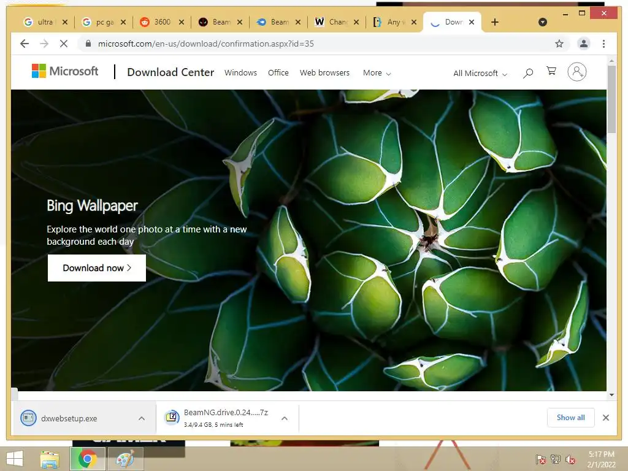The width and height of the screenshot is (628, 471).
Task: Click the volume tray icon
Action: click(570, 459)
